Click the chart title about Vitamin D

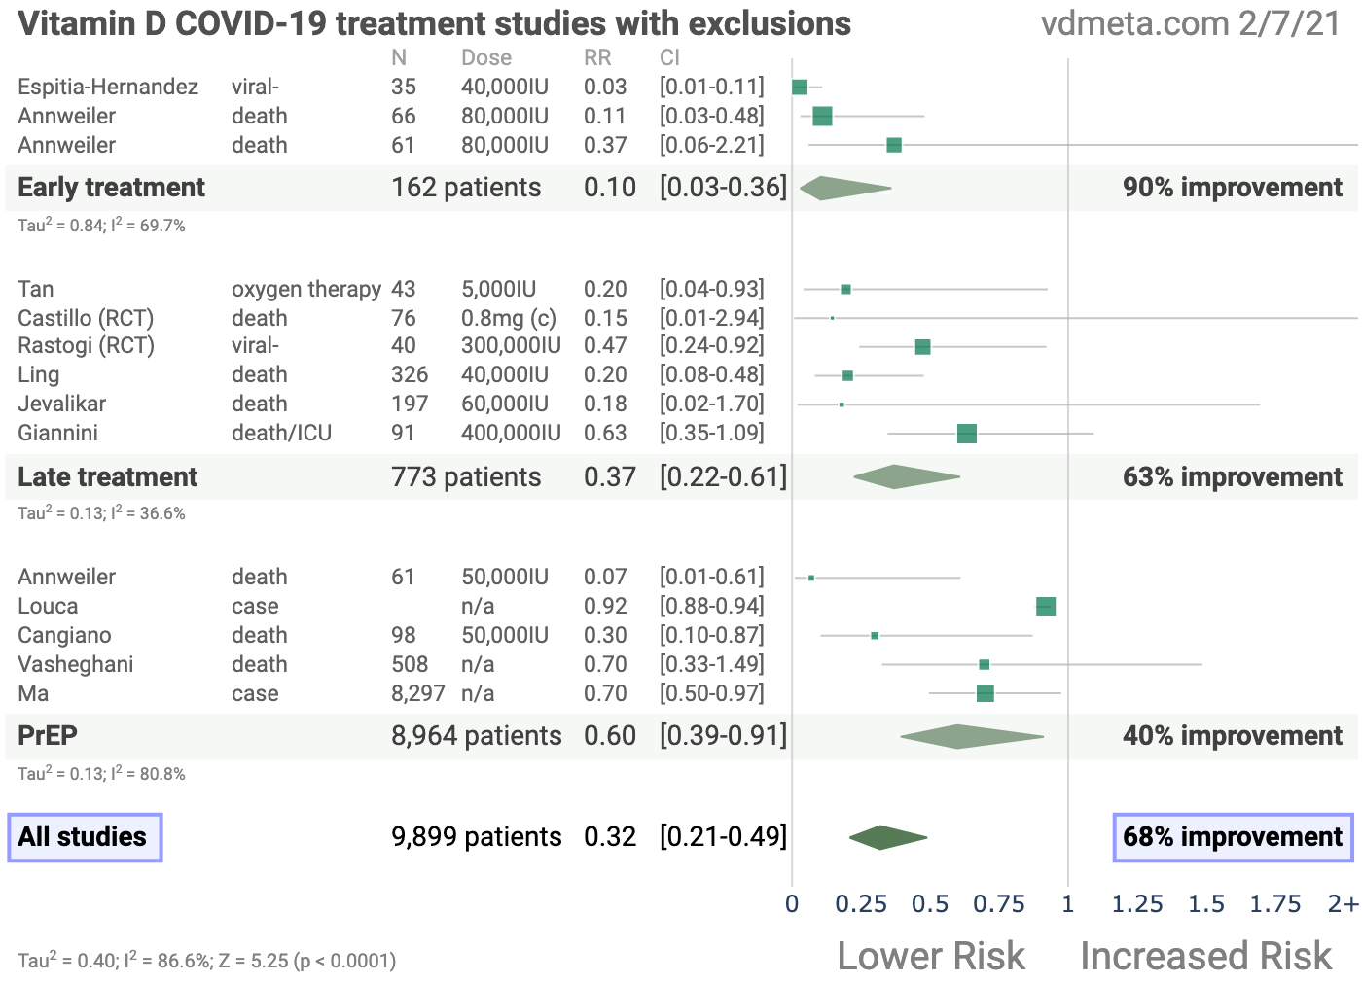point(434,23)
